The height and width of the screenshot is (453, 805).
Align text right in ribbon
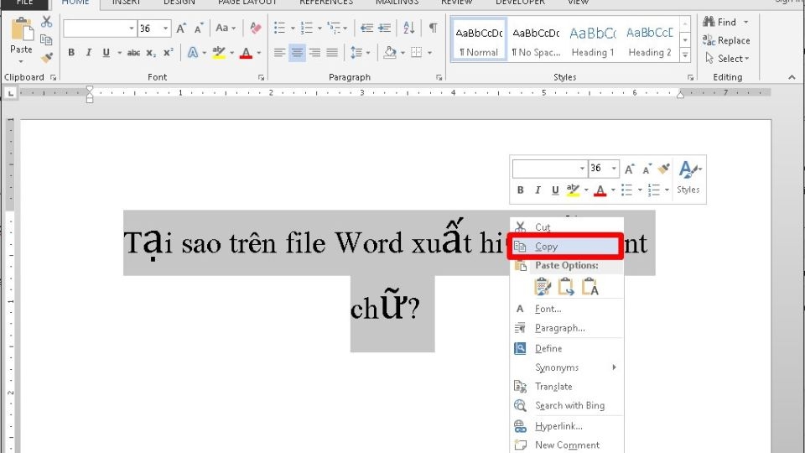[x=314, y=52]
